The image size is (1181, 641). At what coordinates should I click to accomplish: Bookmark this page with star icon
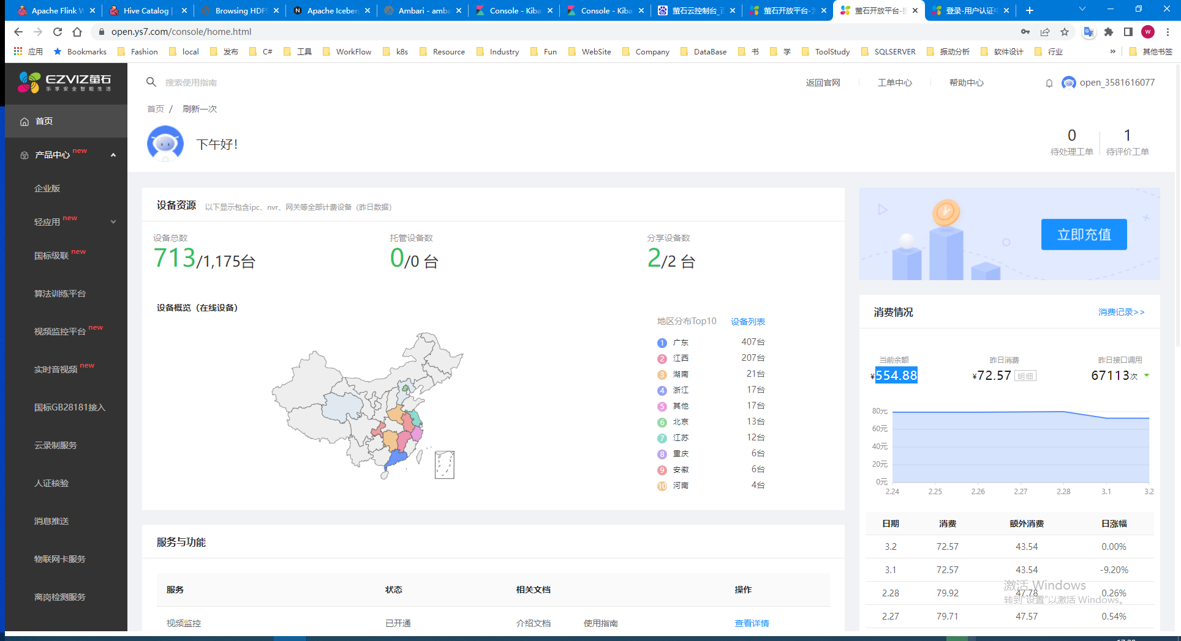pos(1065,32)
